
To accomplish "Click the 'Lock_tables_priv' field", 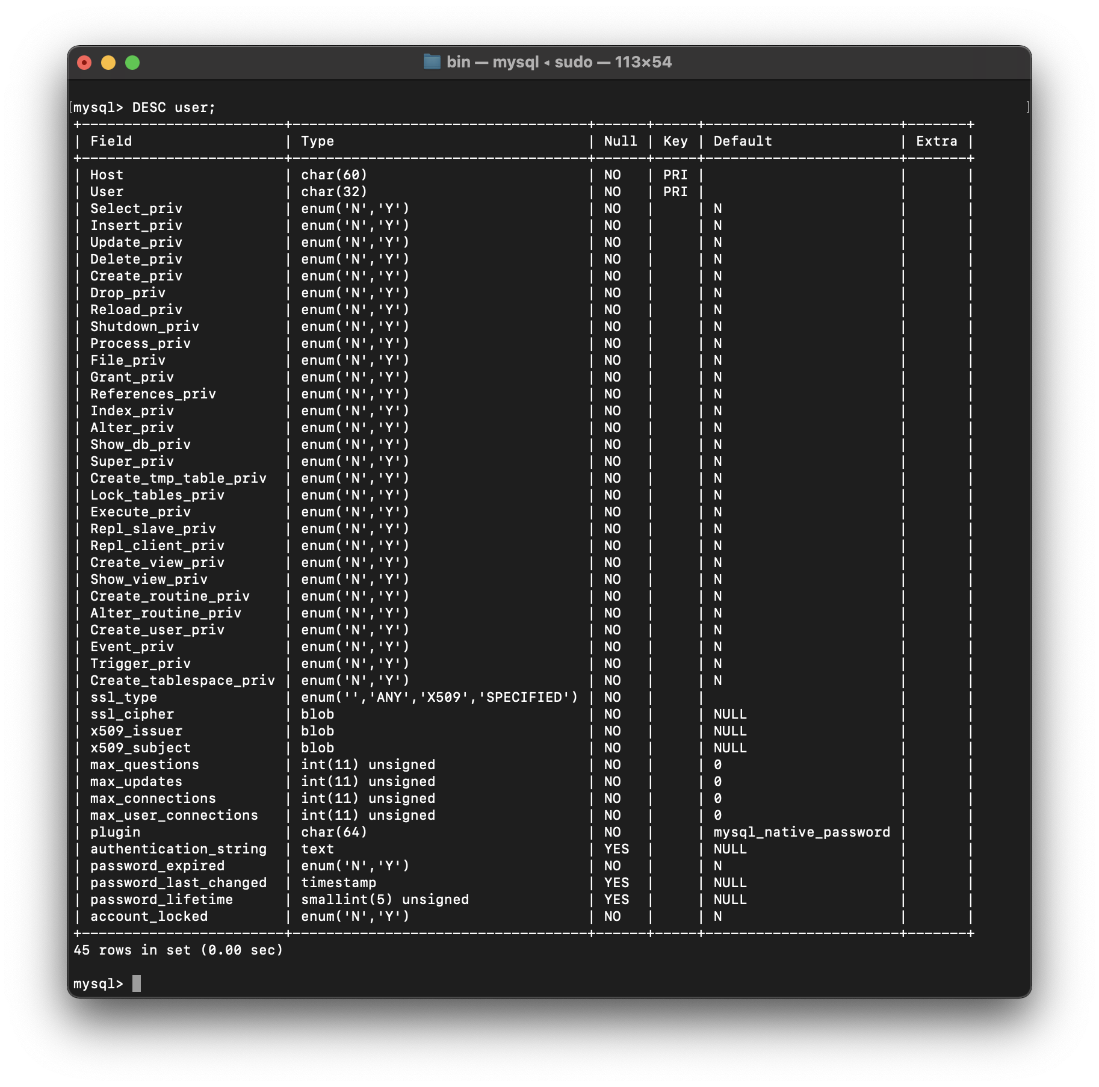I will click(x=157, y=495).
